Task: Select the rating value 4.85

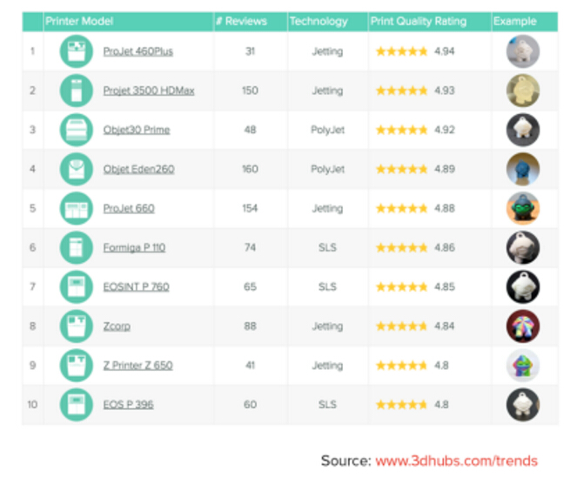Action: [445, 287]
